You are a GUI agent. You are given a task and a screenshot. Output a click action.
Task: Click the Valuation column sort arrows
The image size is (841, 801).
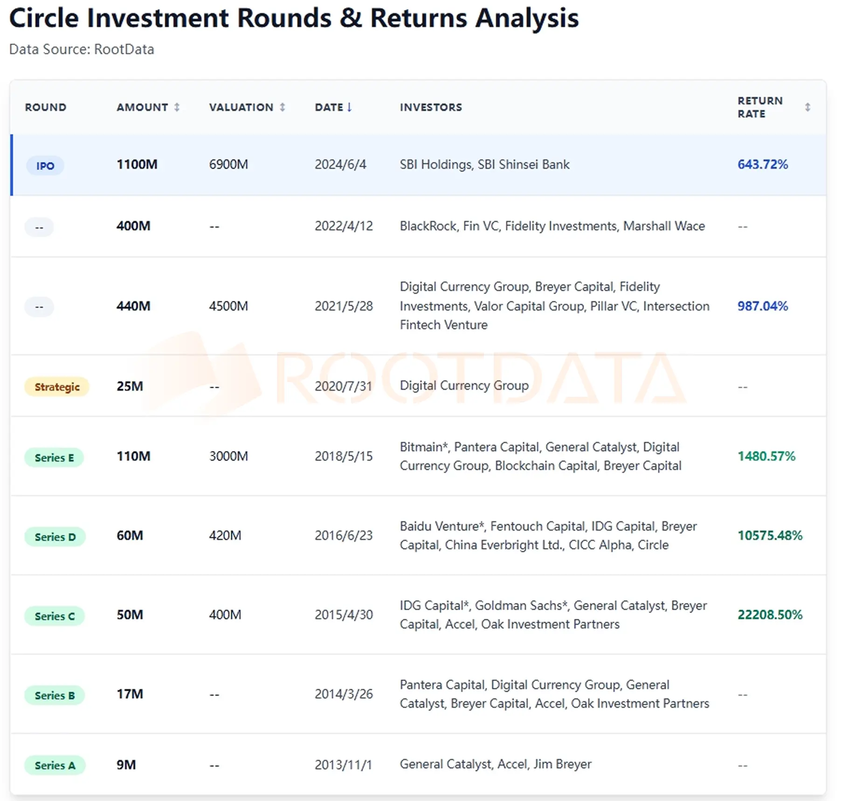pyautogui.click(x=282, y=107)
